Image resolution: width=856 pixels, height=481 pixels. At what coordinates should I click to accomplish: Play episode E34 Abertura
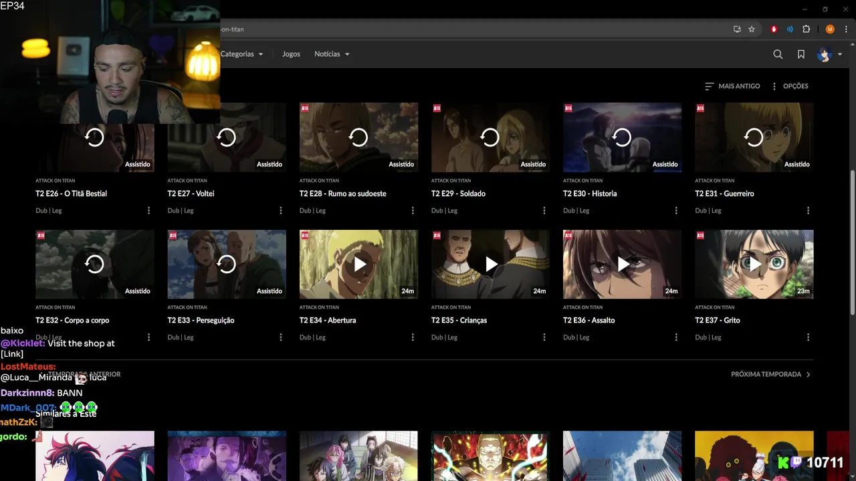(358, 265)
